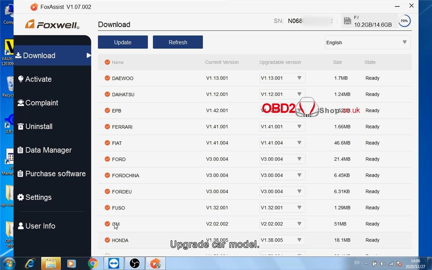Uncheck the DAEWOO software checkbox
Image resolution: width=432 pixels, height=270 pixels.
point(107,78)
